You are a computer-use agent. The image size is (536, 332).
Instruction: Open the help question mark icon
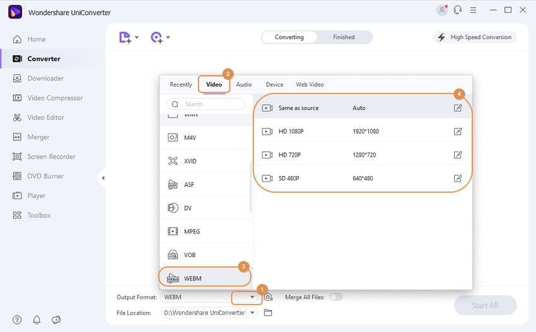click(17, 319)
